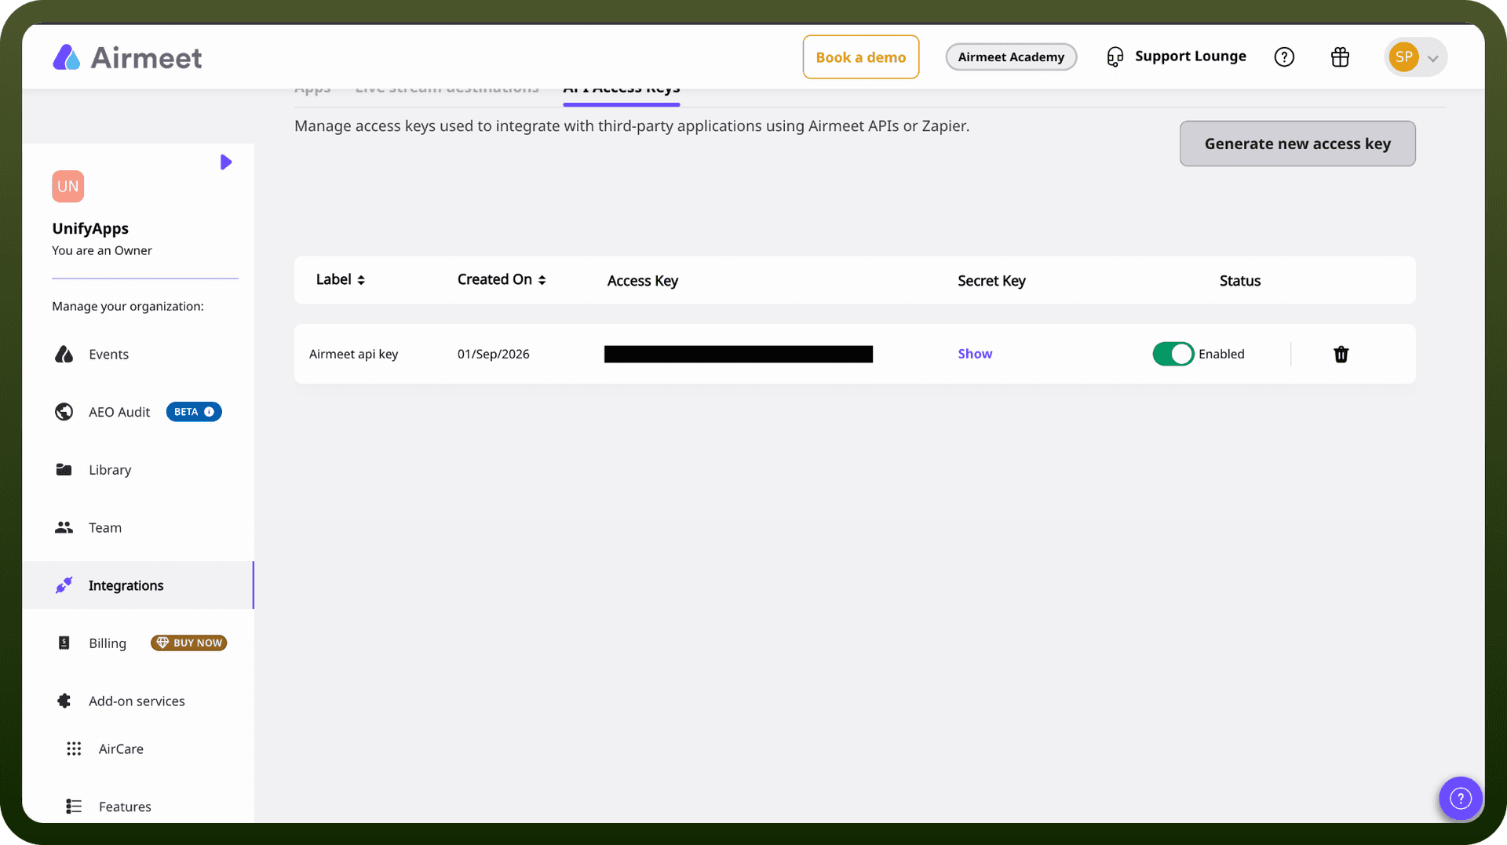Toggle the Enabled switch for Airmeet api key
The height and width of the screenshot is (845, 1507).
tap(1173, 354)
